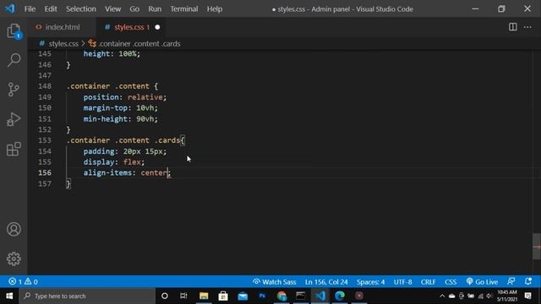The width and height of the screenshot is (541, 304).
Task: Open the Go menu
Action: [x=134, y=9]
